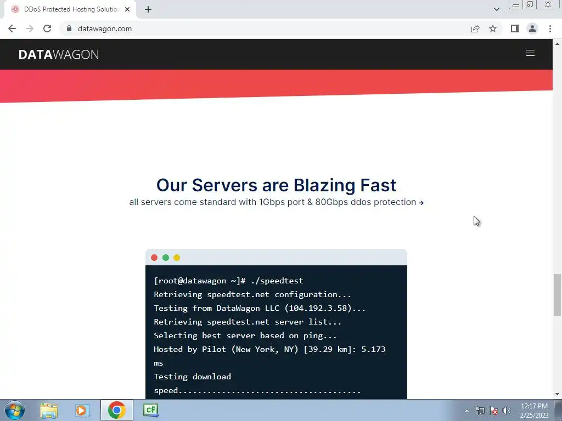Open the clock showing 12:17 PM
The height and width of the screenshot is (421, 562).
coord(534,411)
